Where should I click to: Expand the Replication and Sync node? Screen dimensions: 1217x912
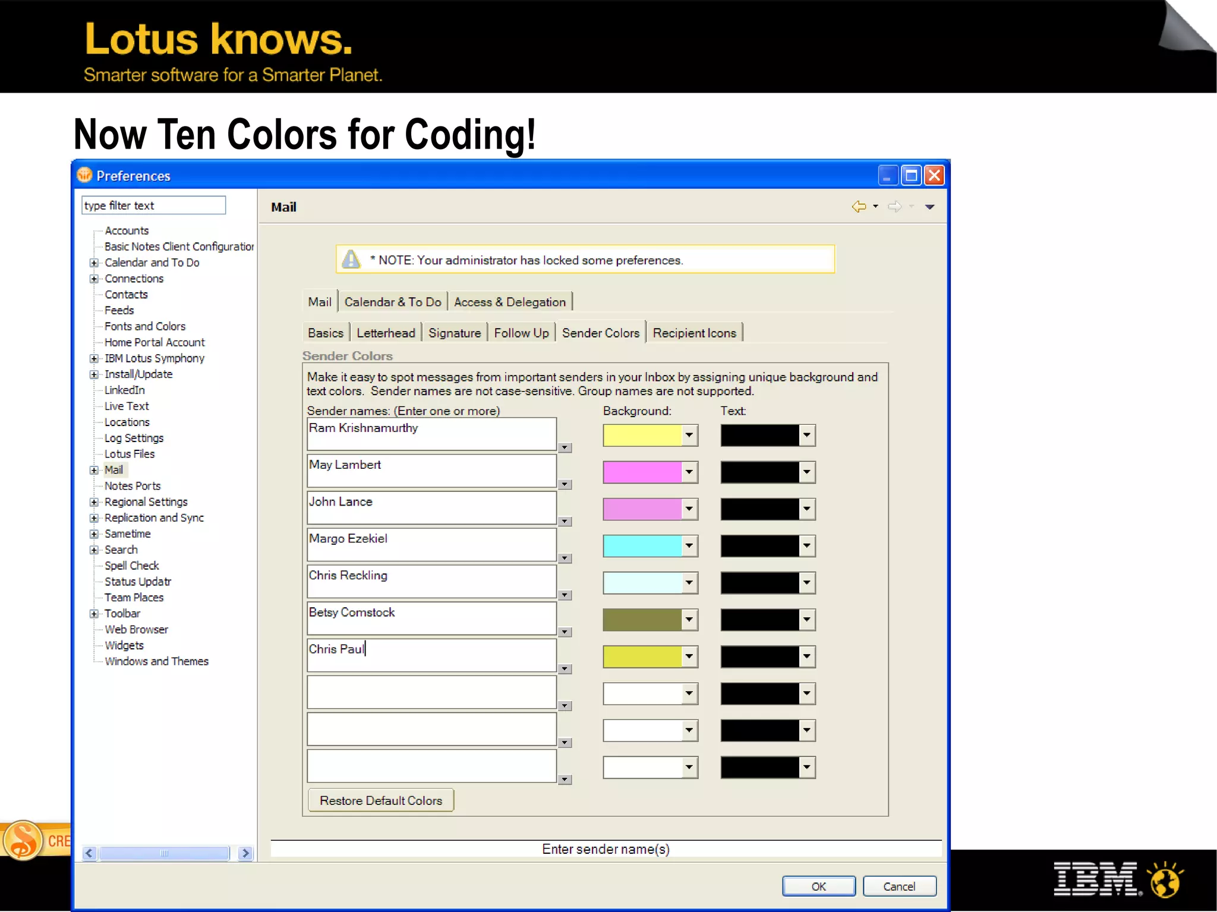coord(94,518)
